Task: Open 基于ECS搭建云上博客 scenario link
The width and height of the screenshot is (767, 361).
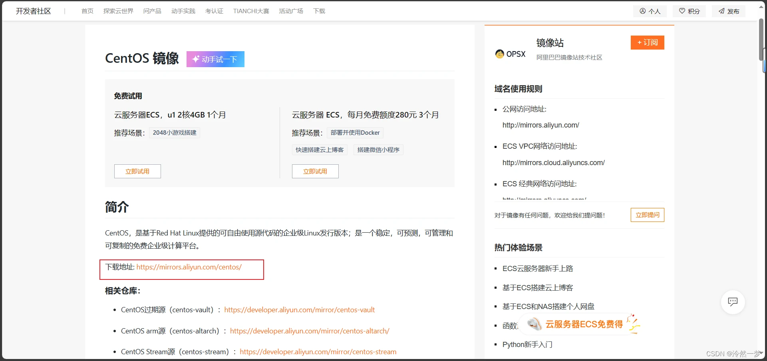Action: tap(538, 288)
